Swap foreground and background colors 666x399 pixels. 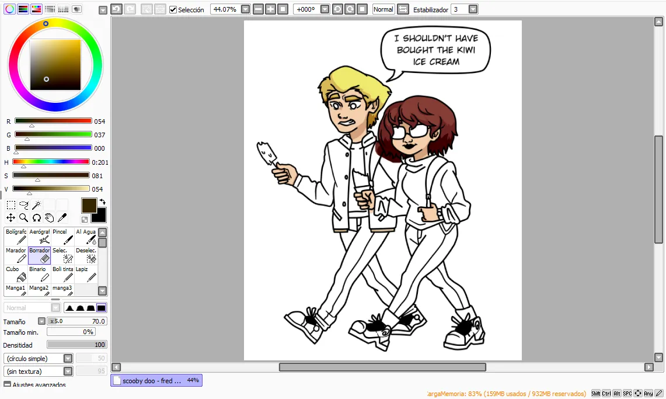(x=102, y=202)
